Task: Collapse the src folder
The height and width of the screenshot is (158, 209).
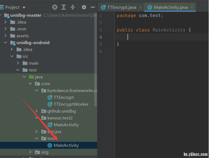Action: click(12, 56)
